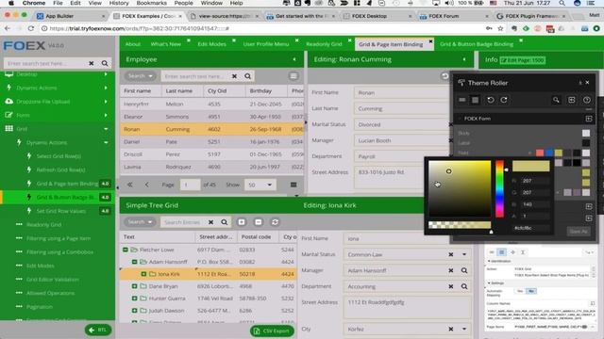This screenshot has width=604, height=339.
Task: Open the tree grid Search dropdown button
Action: [x=140, y=222]
